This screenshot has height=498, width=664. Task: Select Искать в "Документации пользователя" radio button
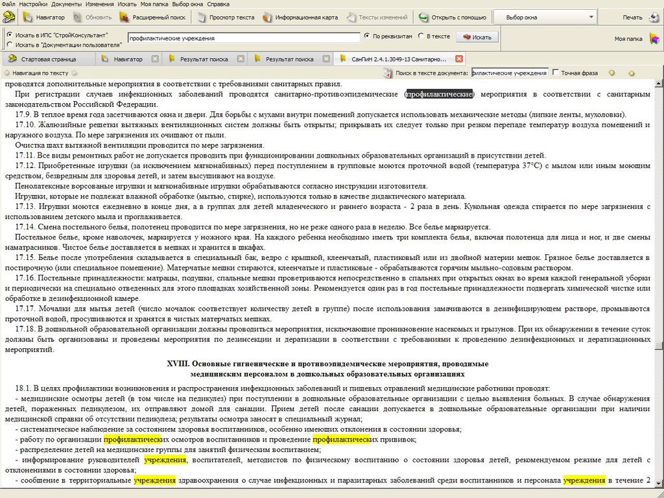point(10,44)
